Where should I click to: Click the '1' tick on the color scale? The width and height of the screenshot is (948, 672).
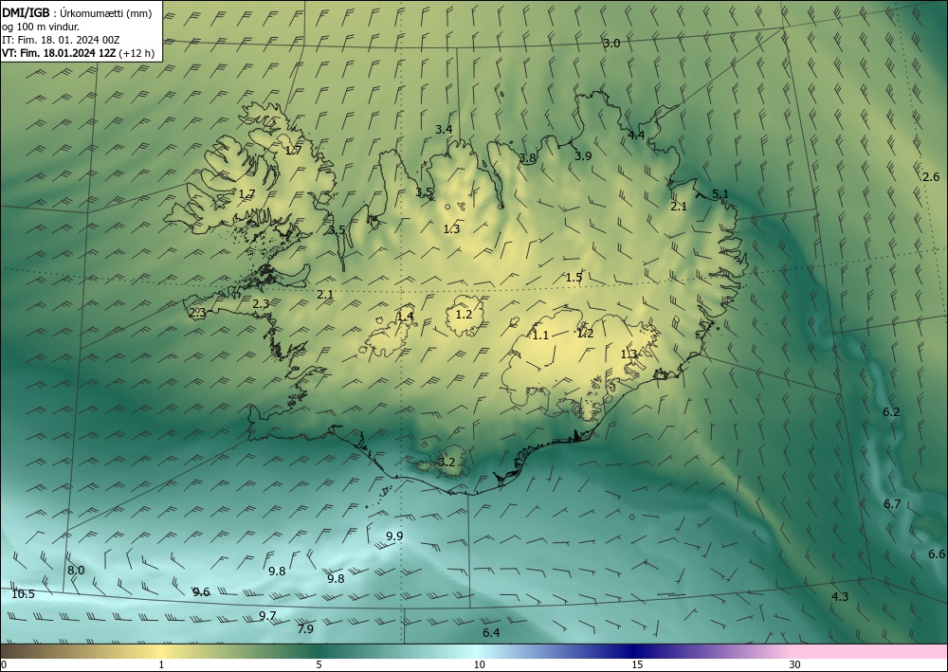[x=161, y=665]
